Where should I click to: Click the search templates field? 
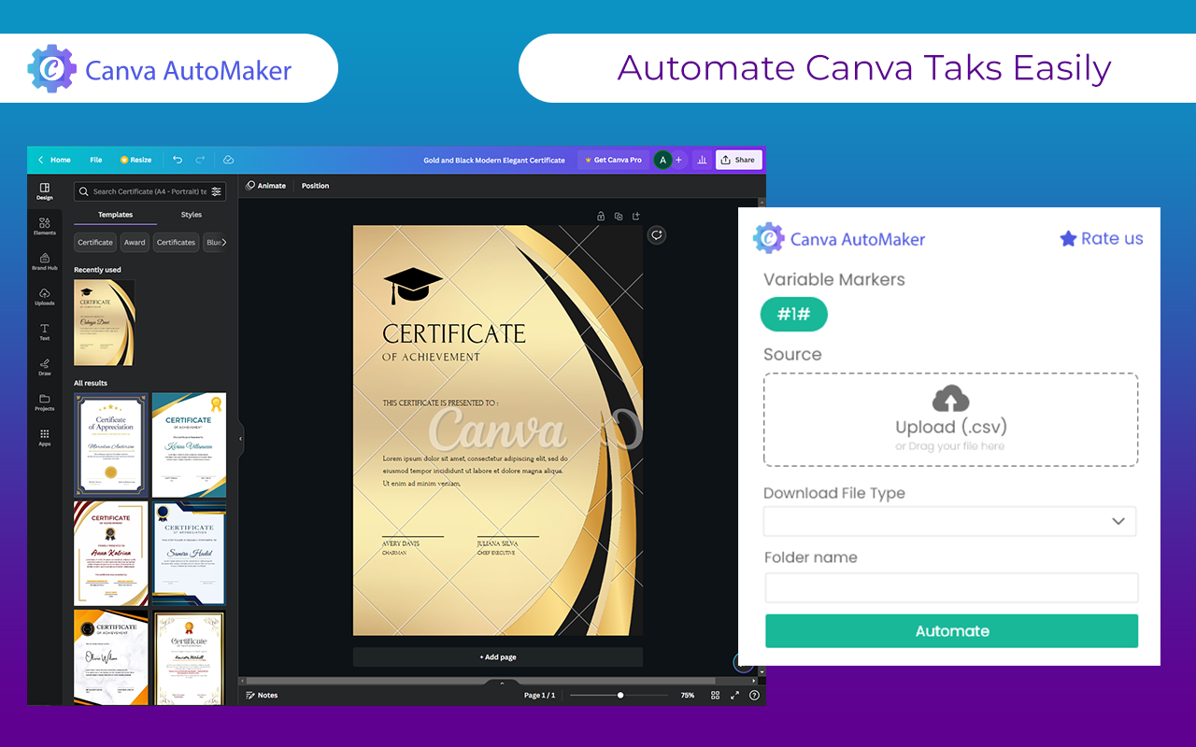[x=149, y=191]
